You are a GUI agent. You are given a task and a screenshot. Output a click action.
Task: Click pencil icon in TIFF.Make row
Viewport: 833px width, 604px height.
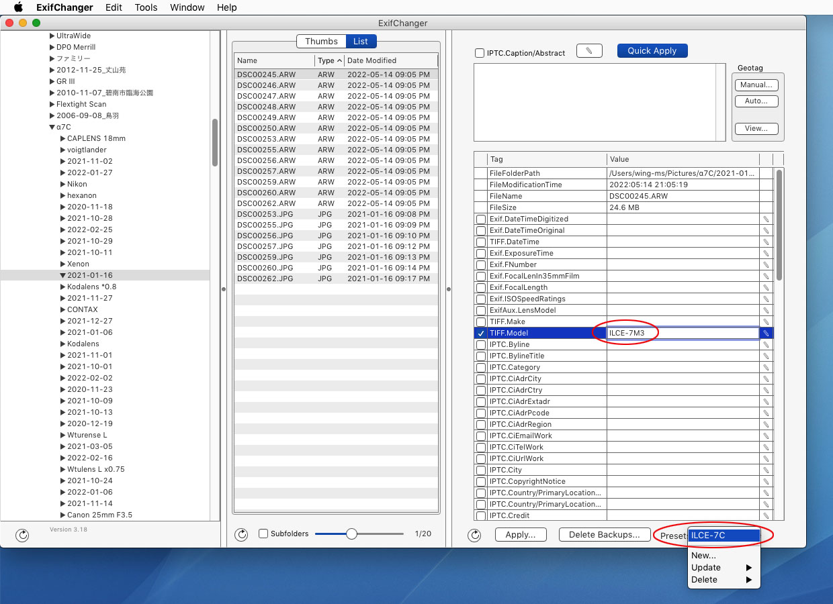(x=766, y=321)
